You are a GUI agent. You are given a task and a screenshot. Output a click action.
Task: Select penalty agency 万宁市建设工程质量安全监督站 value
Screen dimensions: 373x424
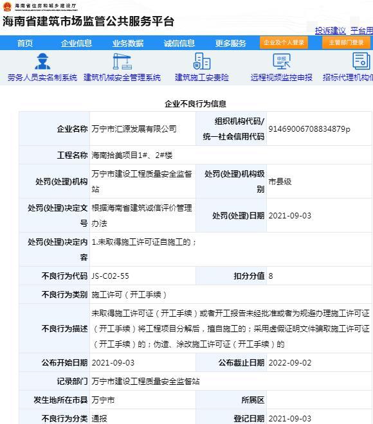tap(141, 181)
